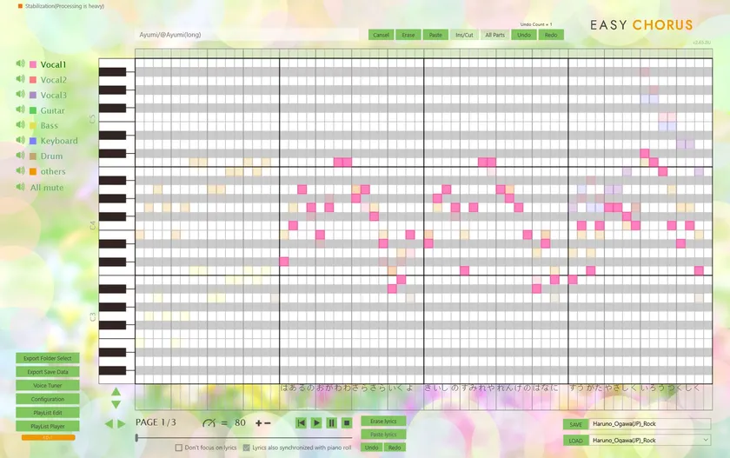Decrease tempo with the minus button
Screen dimensions: 730x458
tap(268, 422)
